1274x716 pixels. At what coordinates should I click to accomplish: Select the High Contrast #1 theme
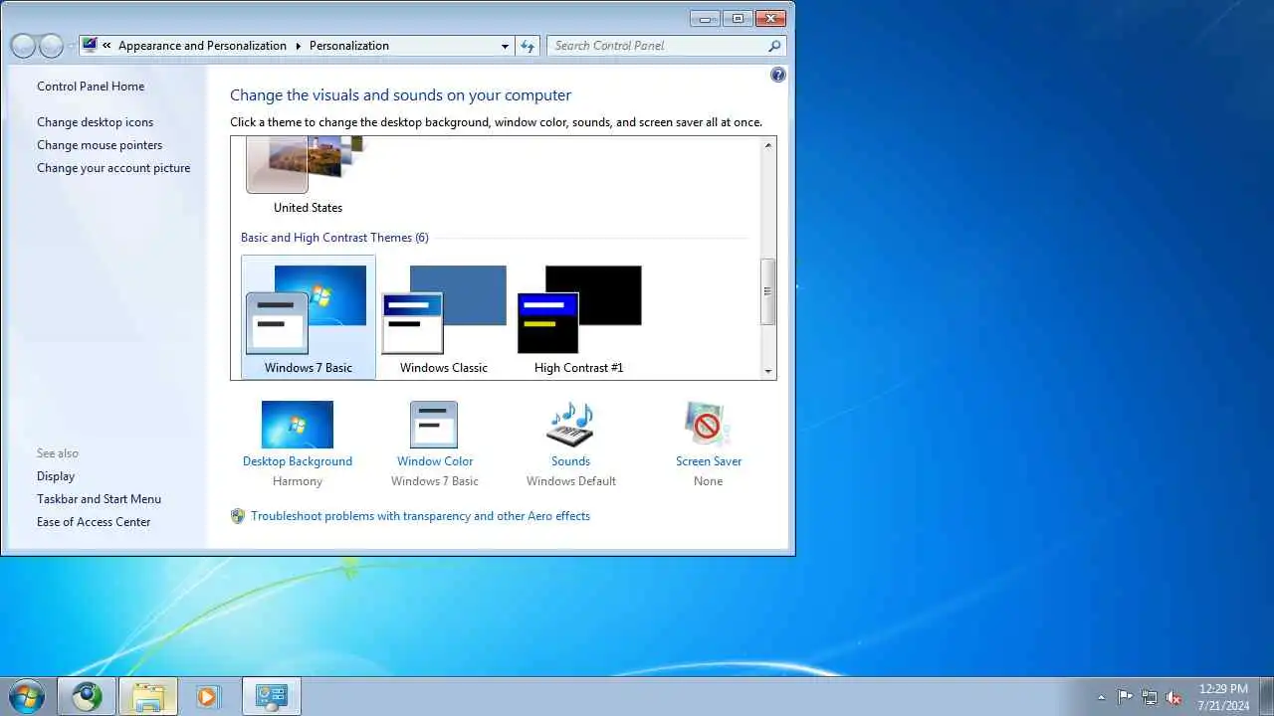tap(579, 317)
